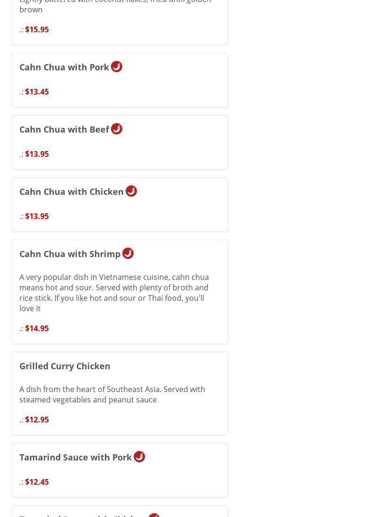
Task: Click the spicy icon next to Cahn Chua with Beef
Action: pyautogui.click(x=117, y=129)
